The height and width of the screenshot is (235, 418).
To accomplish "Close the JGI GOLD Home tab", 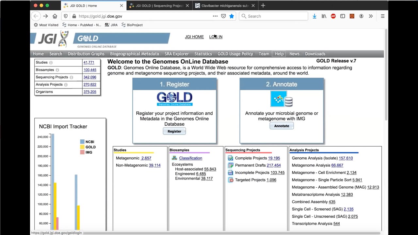I will tap(121, 6).
